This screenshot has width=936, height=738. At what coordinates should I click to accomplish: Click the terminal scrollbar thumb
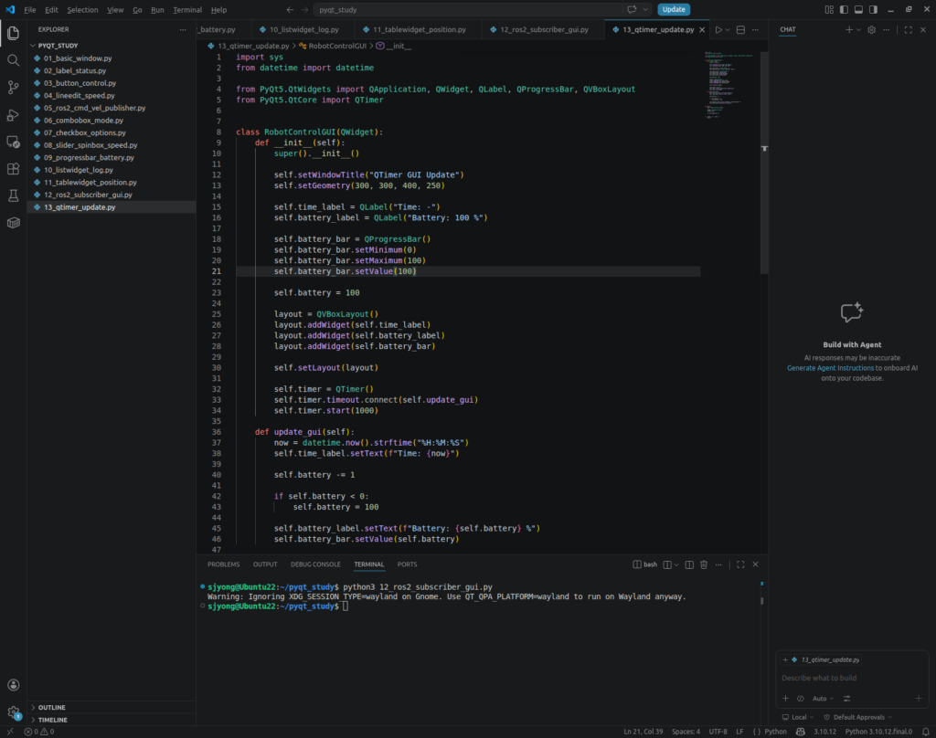(762, 601)
